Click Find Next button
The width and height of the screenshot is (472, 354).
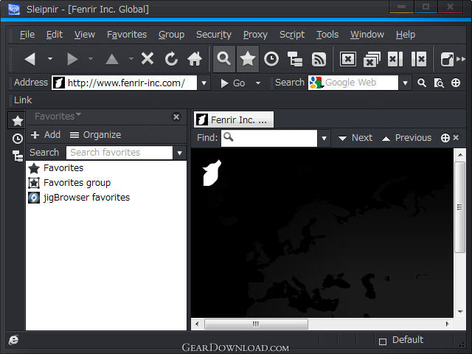(355, 138)
